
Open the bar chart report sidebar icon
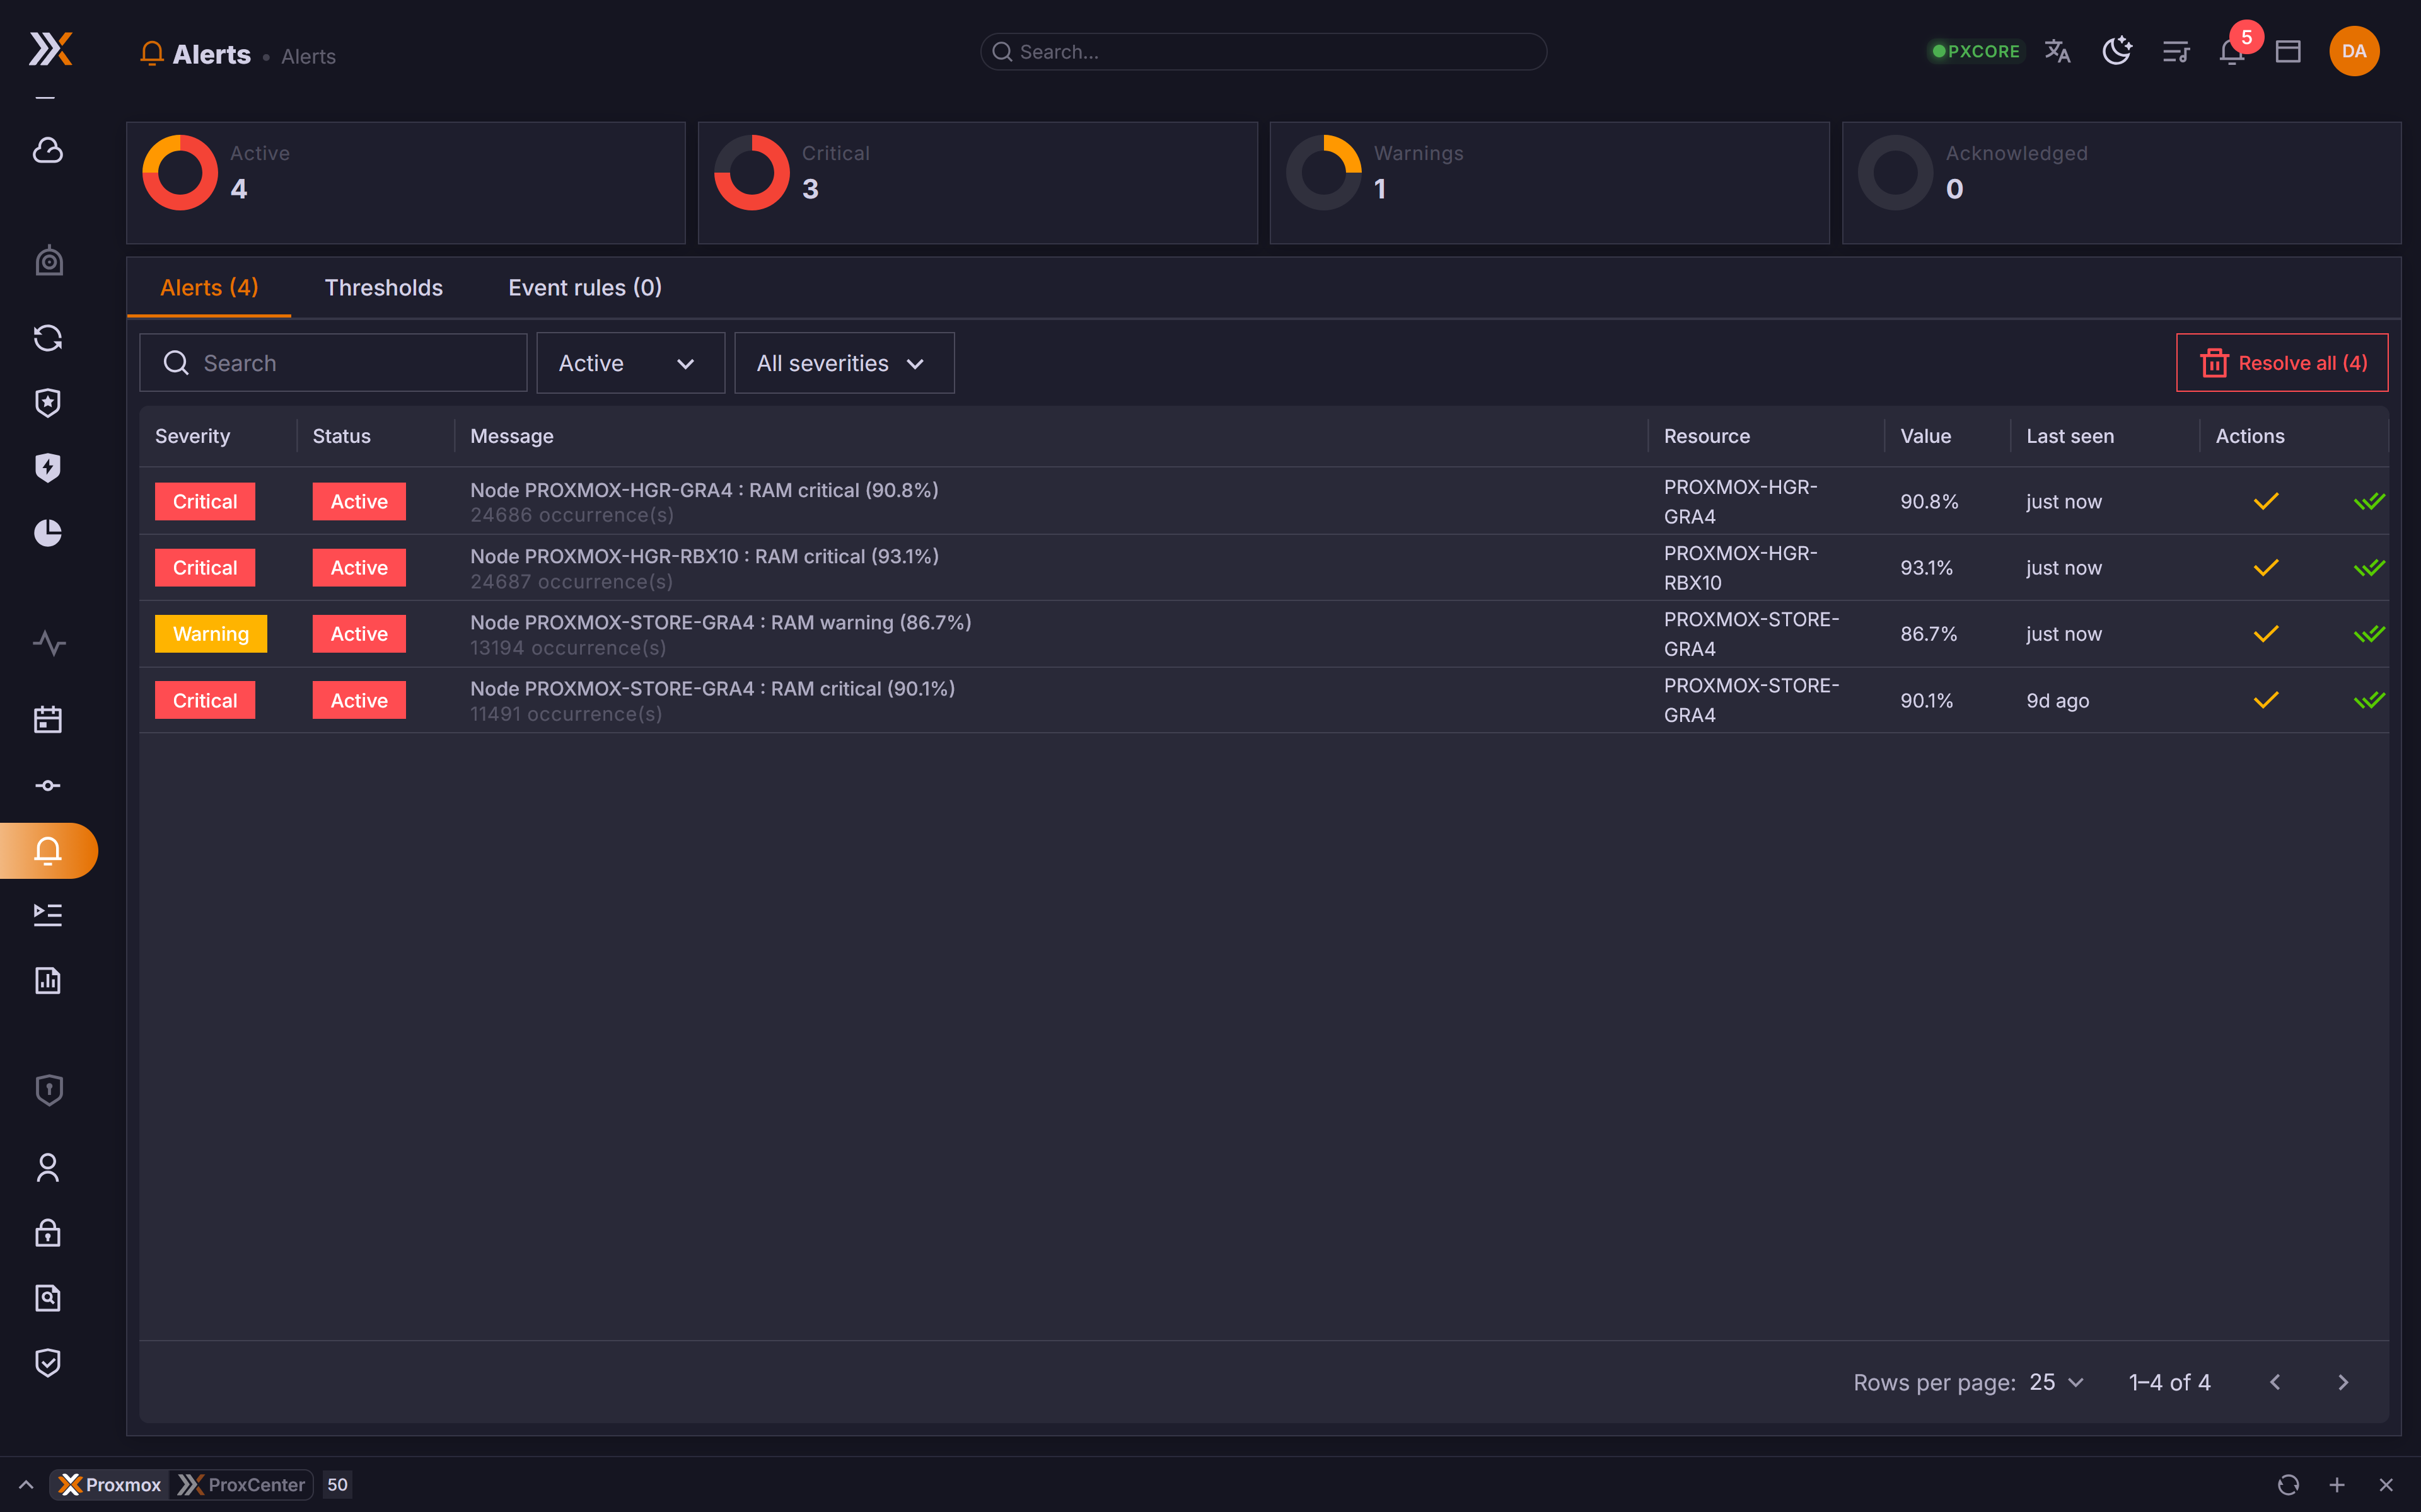point(48,980)
